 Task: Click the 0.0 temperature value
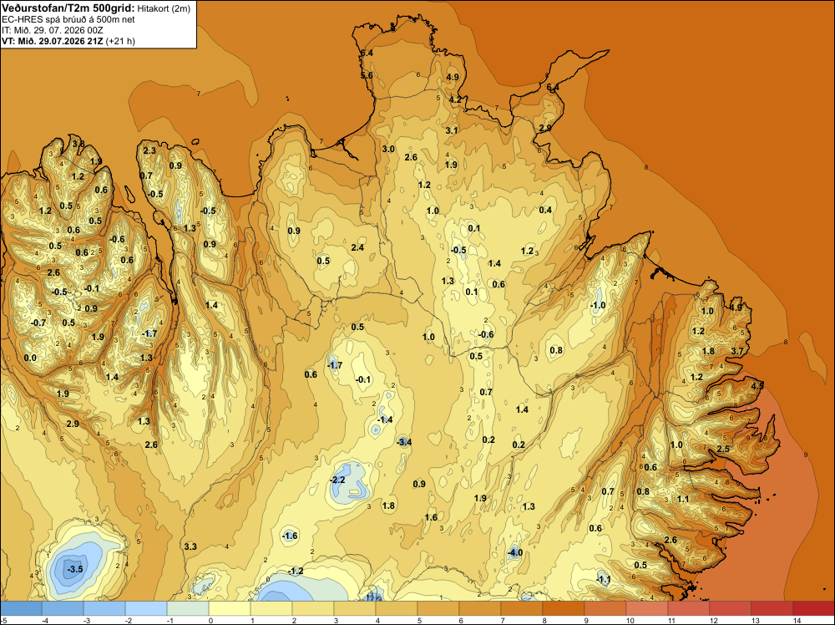point(30,358)
